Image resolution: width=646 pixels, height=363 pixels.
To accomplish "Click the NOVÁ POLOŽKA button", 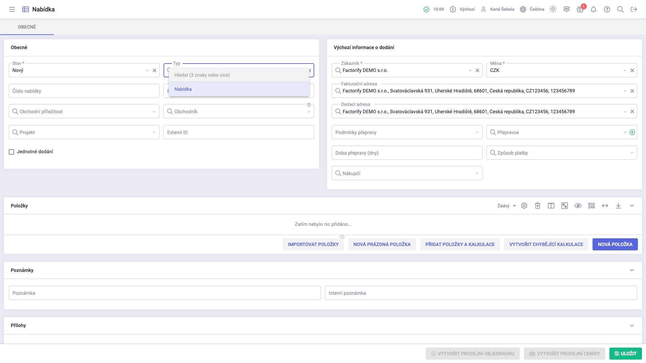I will (615, 244).
